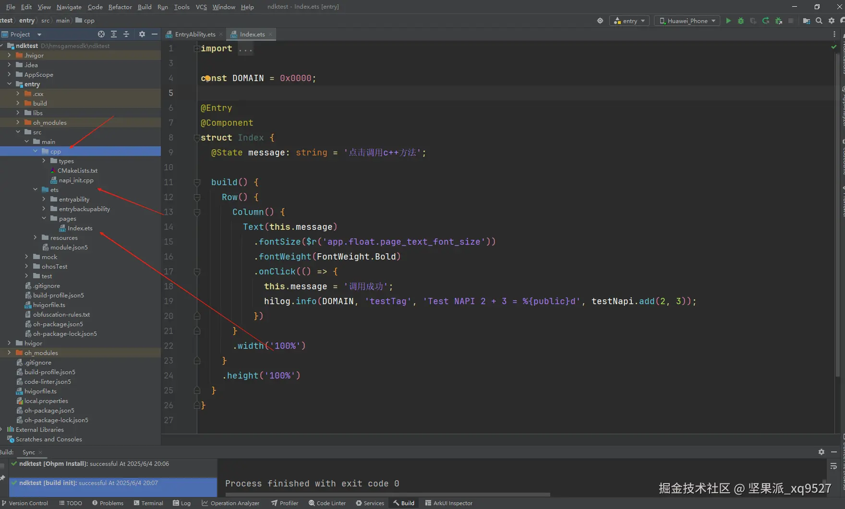Open the Huawei_Phone device dropdown

(x=687, y=21)
